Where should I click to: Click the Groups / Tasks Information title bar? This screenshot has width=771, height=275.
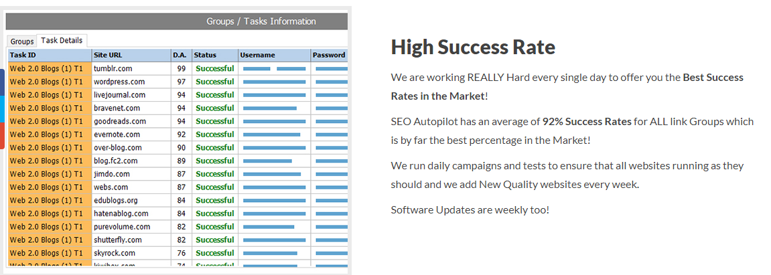click(261, 21)
